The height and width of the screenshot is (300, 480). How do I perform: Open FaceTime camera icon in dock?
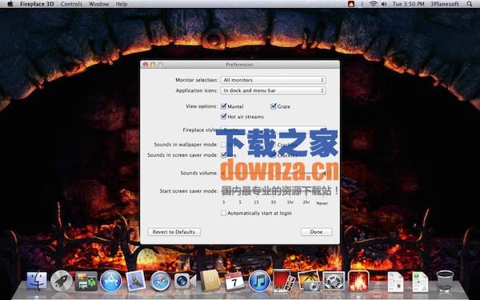(x=185, y=281)
